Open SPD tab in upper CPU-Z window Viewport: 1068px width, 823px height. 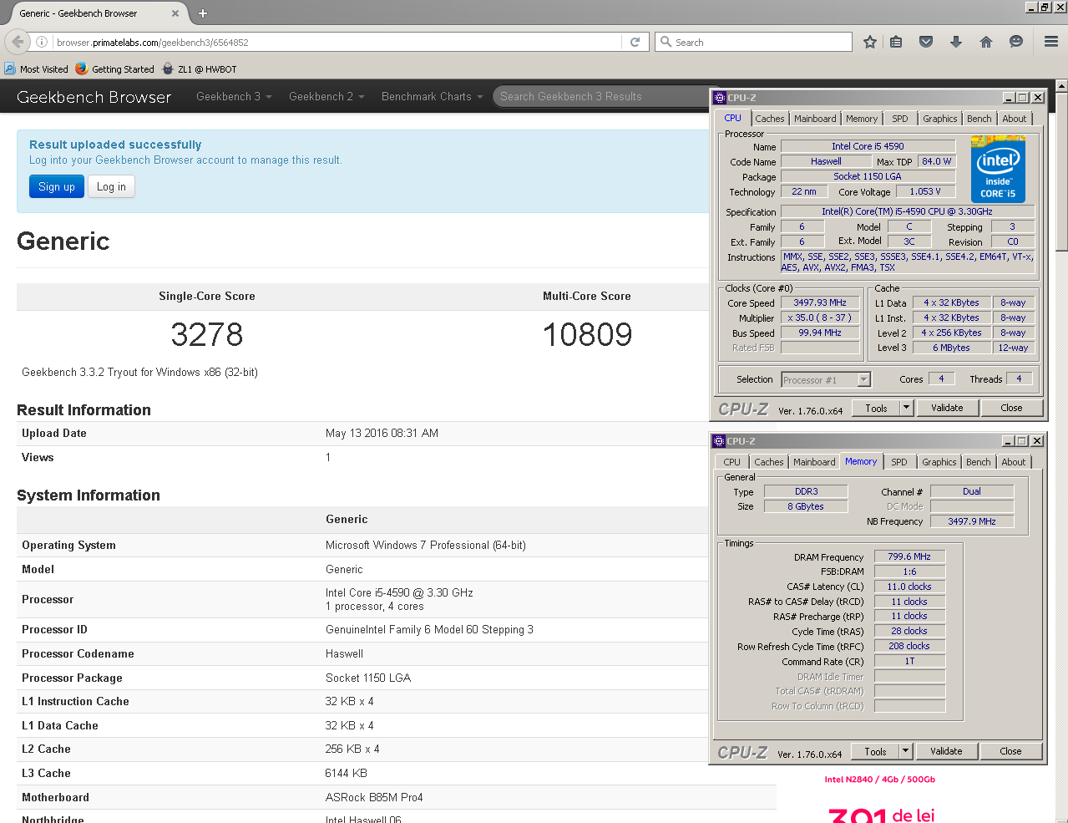[900, 119]
